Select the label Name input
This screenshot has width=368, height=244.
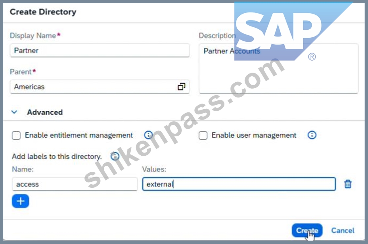pyautogui.click(x=75, y=184)
